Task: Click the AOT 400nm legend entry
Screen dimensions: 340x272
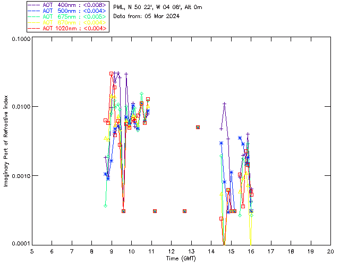Action: point(67,5)
